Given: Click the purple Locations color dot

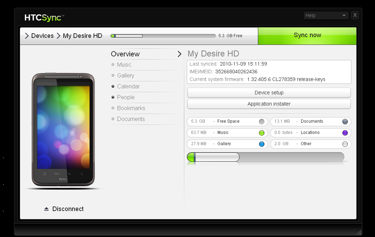Looking at the screenshot, I should [x=345, y=133].
